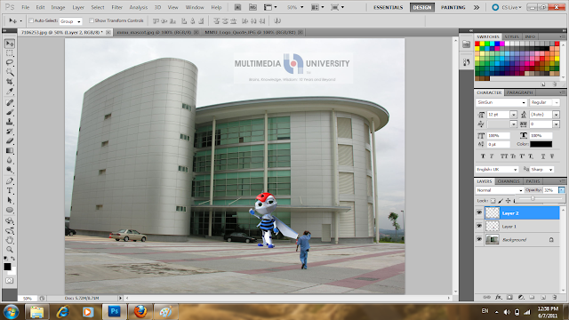Image resolution: width=569 pixels, height=320 pixels.
Task: Open the font family SimSun dropdown
Action: [501, 103]
